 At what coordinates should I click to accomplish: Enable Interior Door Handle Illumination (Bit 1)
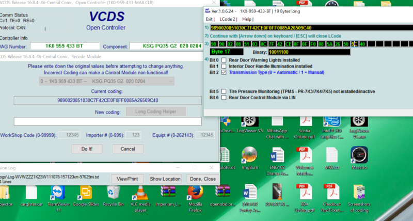pyautogui.click(x=224, y=66)
